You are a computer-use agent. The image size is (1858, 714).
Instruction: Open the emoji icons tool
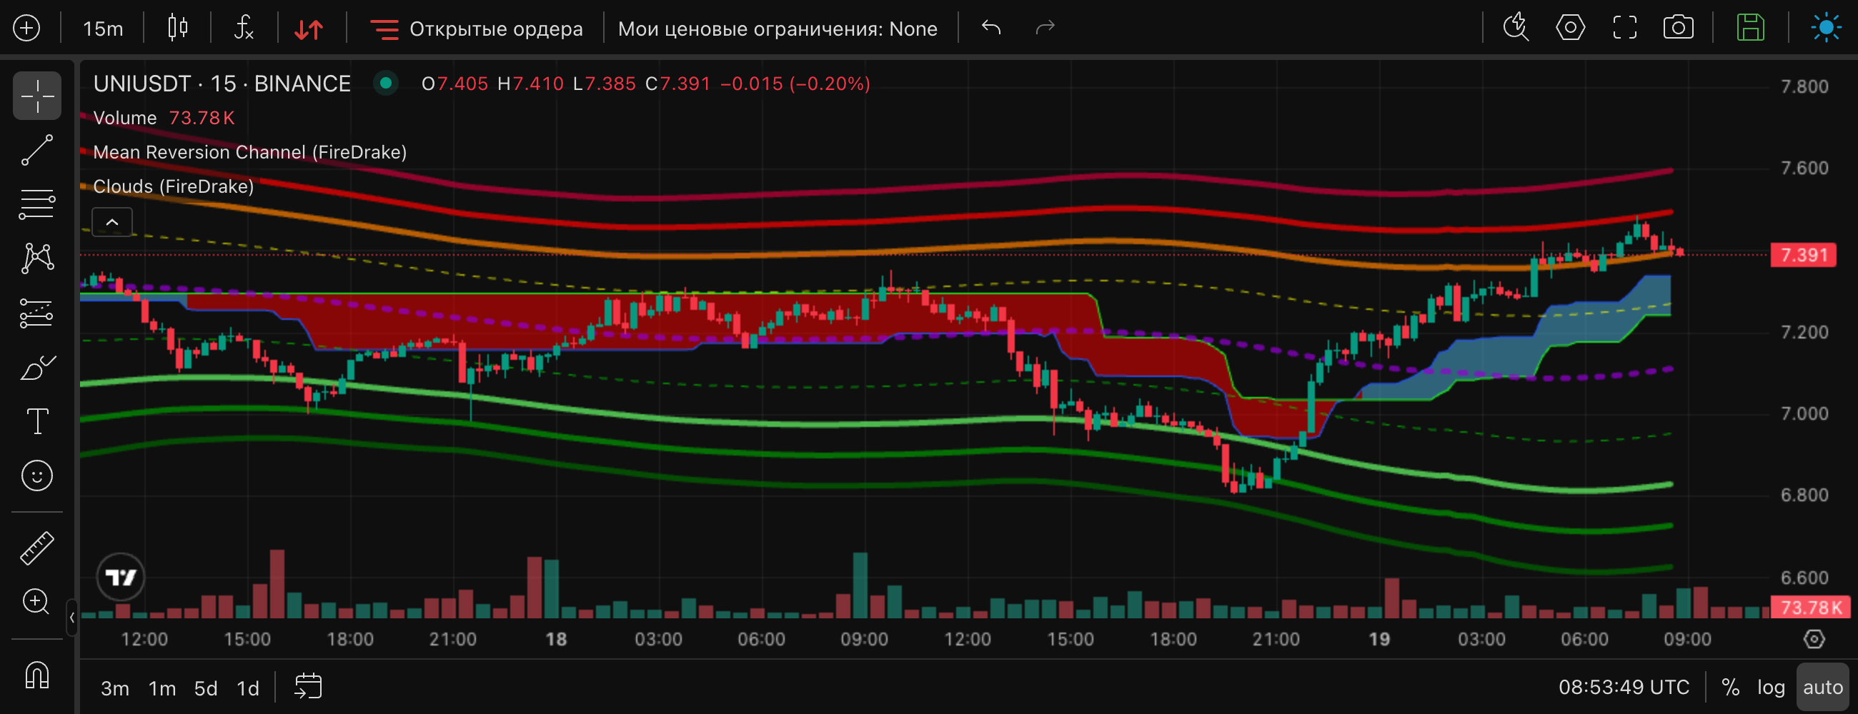click(x=36, y=476)
